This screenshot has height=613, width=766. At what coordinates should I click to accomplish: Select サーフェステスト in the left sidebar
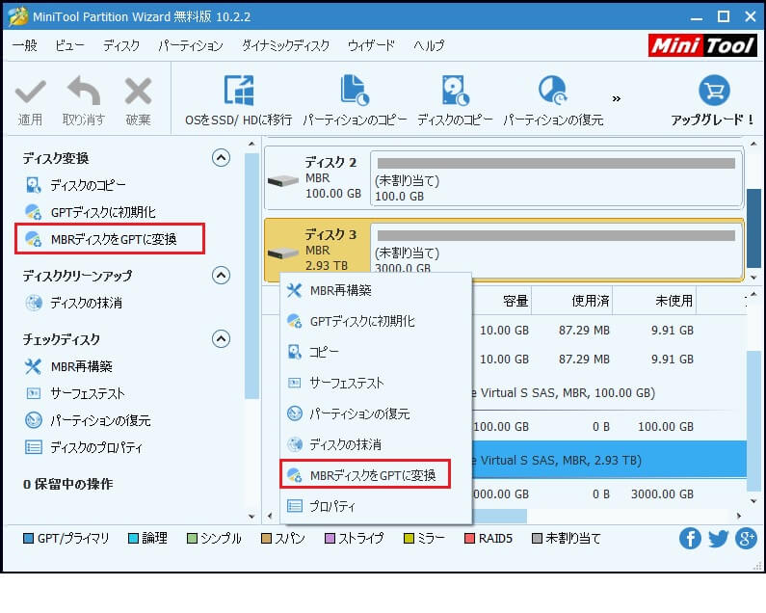75,393
